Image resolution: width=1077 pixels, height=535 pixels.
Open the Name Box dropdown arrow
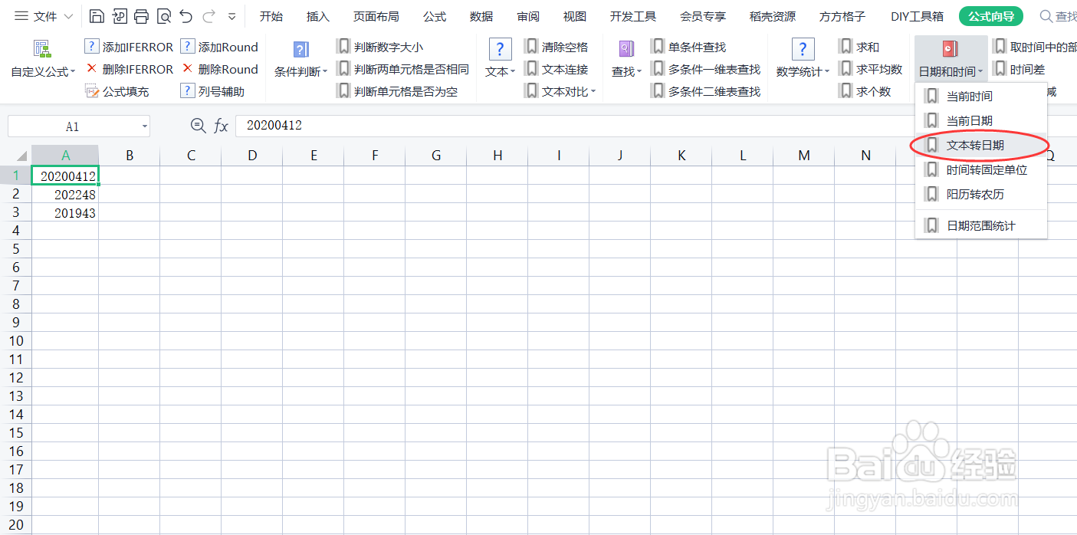tap(144, 126)
